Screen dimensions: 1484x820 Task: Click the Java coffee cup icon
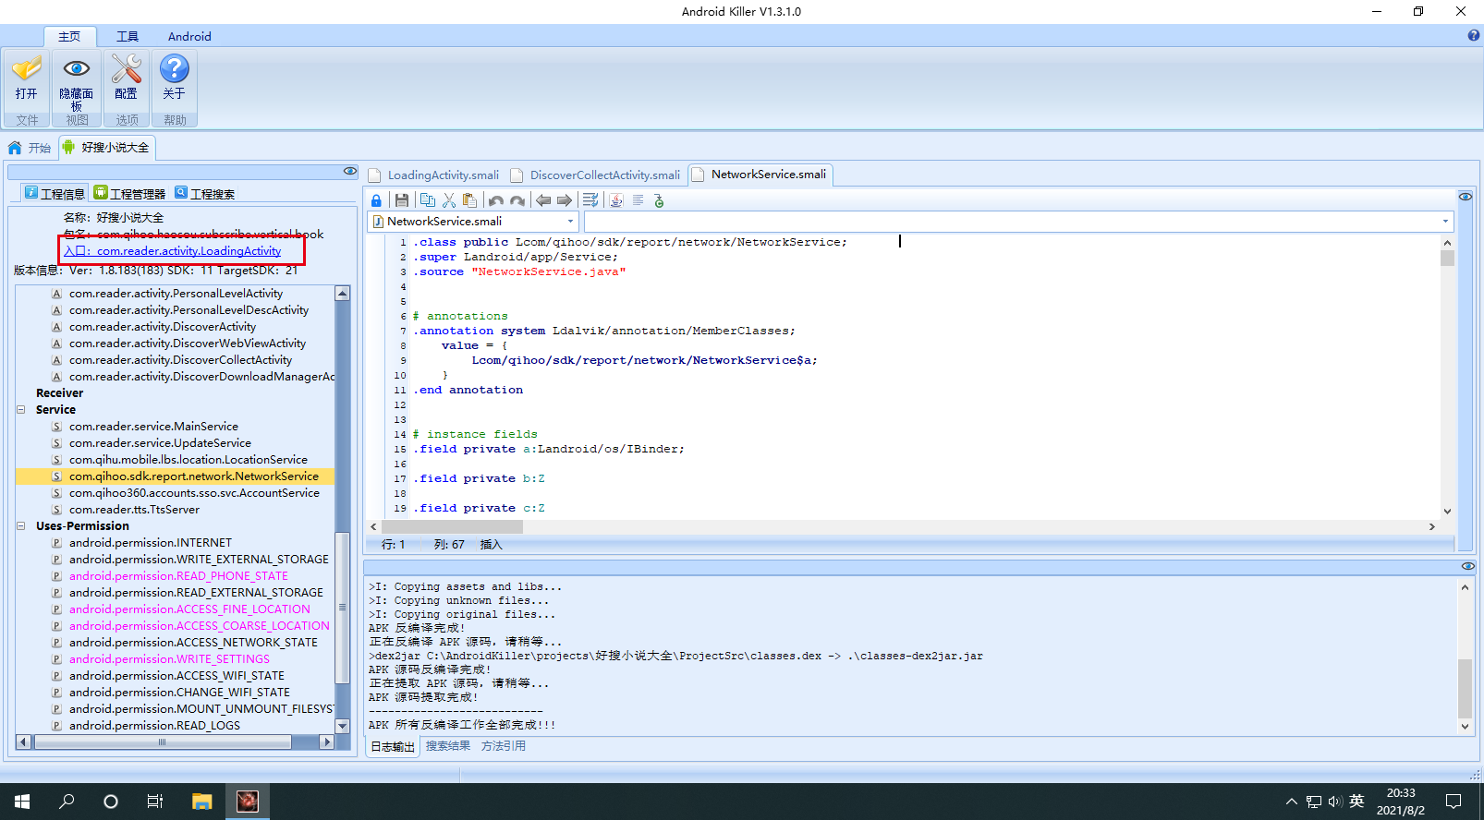tap(616, 200)
